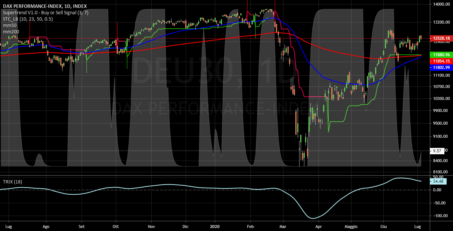Screen dimensions: 453x231
Task: Click the Dic month on the time axis
Action: tap(186, 227)
